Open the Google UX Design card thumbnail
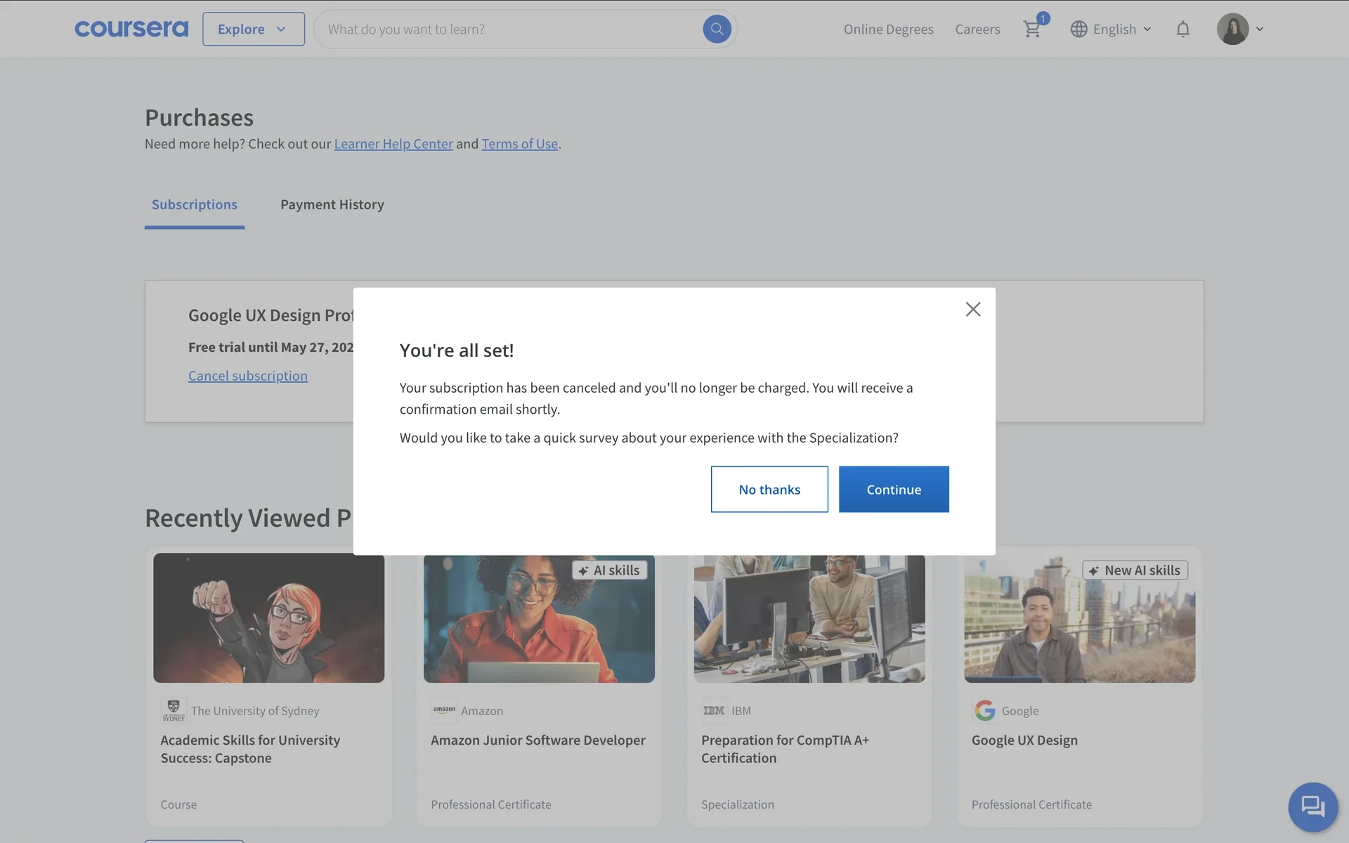Image resolution: width=1349 pixels, height=843 pixels. 1079,619
